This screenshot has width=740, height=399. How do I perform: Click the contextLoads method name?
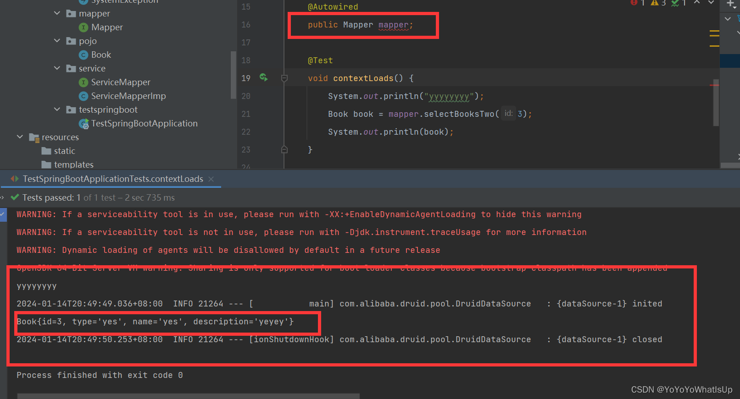coord(363,78)
